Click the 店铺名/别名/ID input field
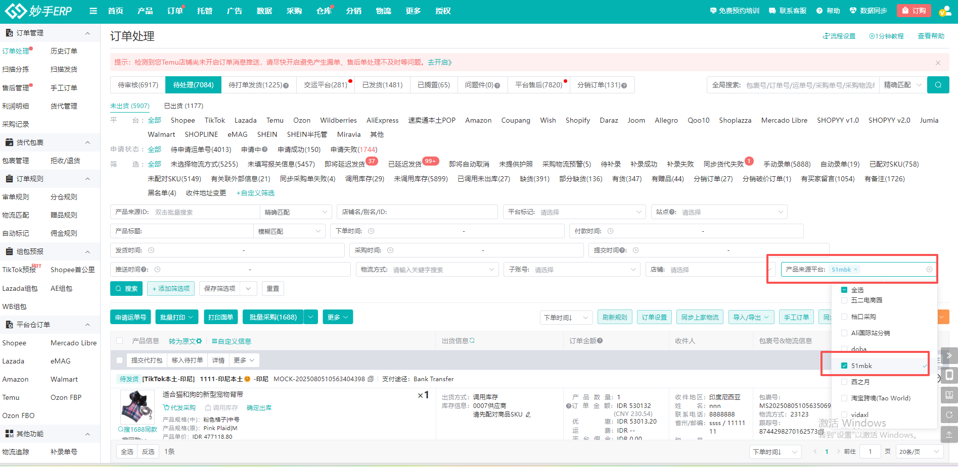The height and width of the screenshot is (467, 958). [x=417, y=212]
